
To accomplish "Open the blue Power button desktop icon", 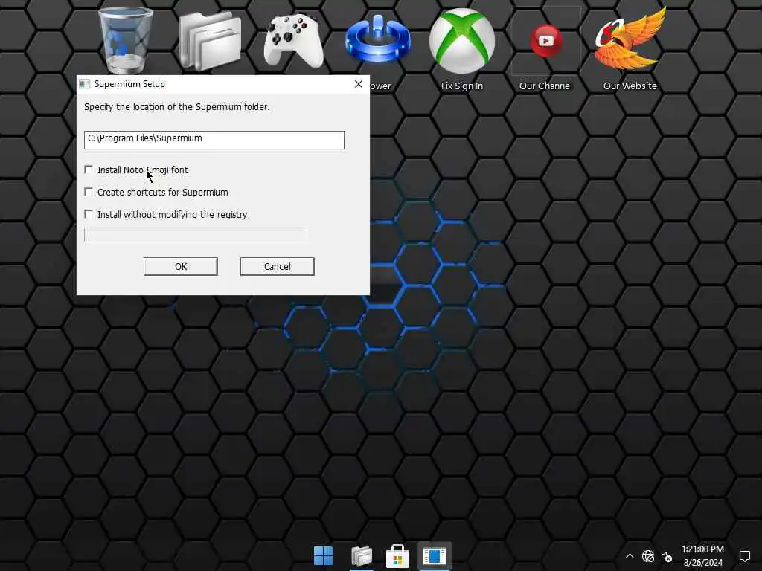I will (x=377, y=39).
